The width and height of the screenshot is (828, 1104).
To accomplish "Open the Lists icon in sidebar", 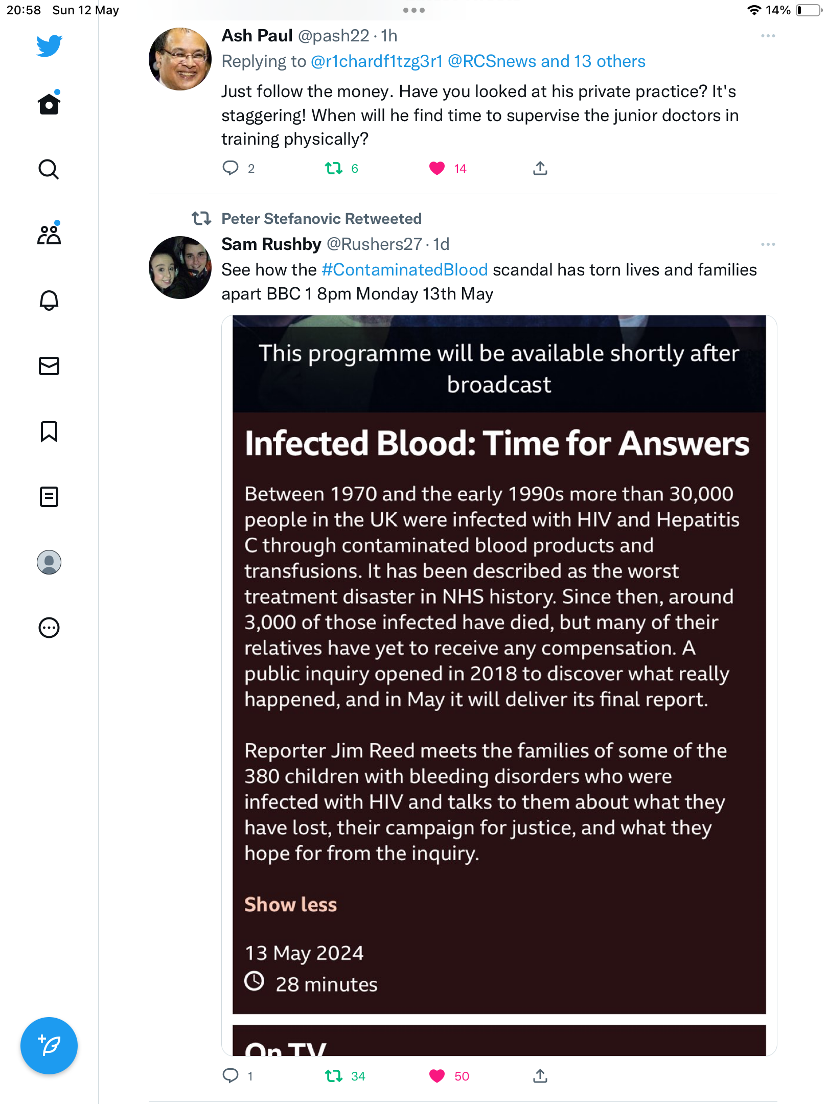I will (x=49, y=497).
